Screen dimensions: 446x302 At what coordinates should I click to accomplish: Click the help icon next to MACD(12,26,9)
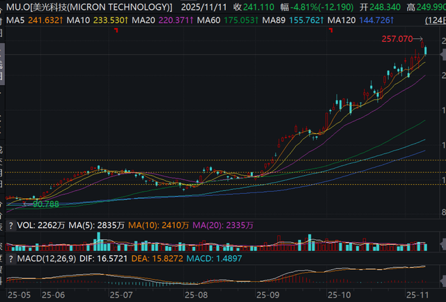(10, 259)
